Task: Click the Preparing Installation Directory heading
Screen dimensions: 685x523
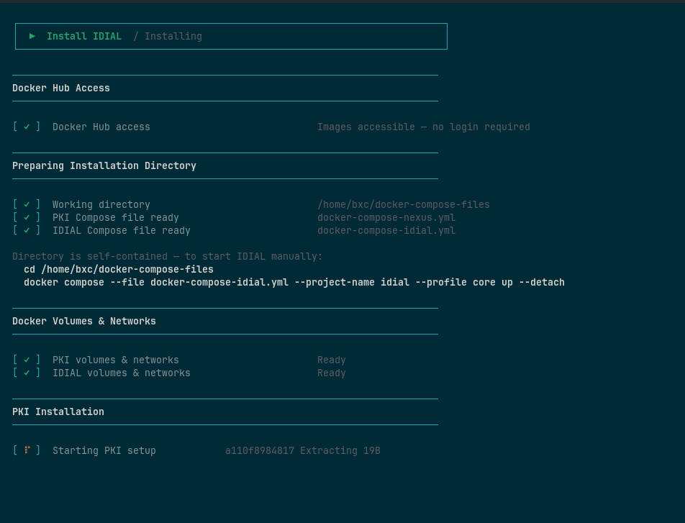Action: click(x=104, y=166)
